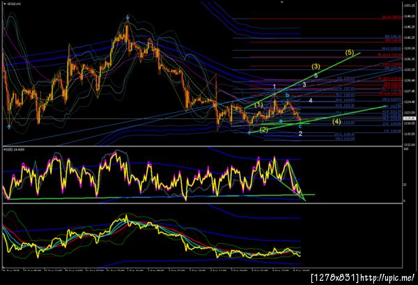Click the chart symbol dropdown triangle beside GOLD,H1
418x285 pixels.
5,4
